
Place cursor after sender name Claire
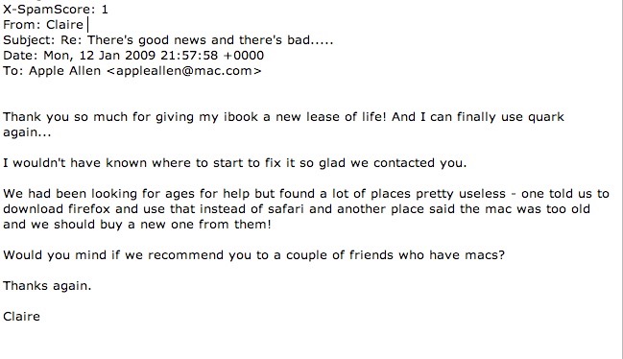[85, 25]
